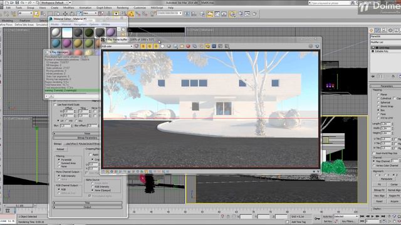Open Select by Name tool
The width and height of the screenshot is (401, 225).
tap(43, 14)
